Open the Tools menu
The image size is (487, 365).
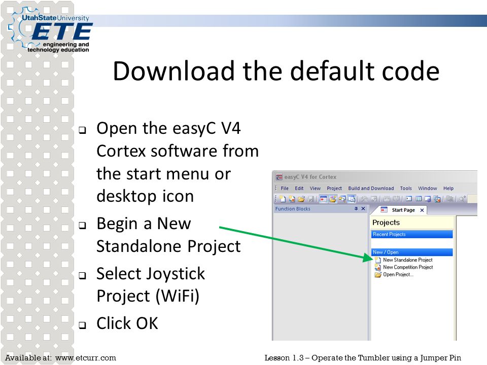406,189
